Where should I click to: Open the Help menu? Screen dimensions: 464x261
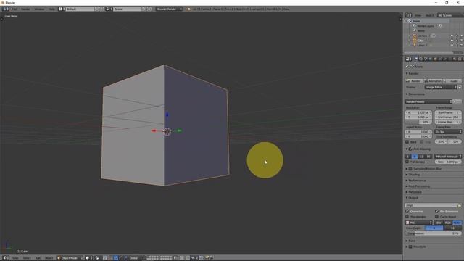[51, 9]
